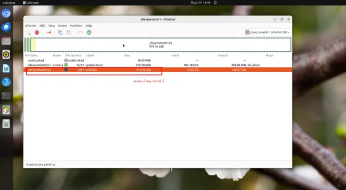This screenshot has width=346, height=190.
Task: Select the /dev/nvme0n1p2 partition row
Action: tap(158, 70)
